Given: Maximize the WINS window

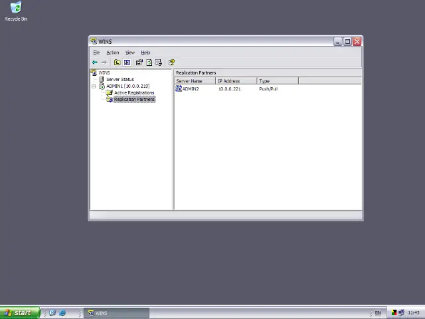Looking at the screenshot, I should click(347, 41).
